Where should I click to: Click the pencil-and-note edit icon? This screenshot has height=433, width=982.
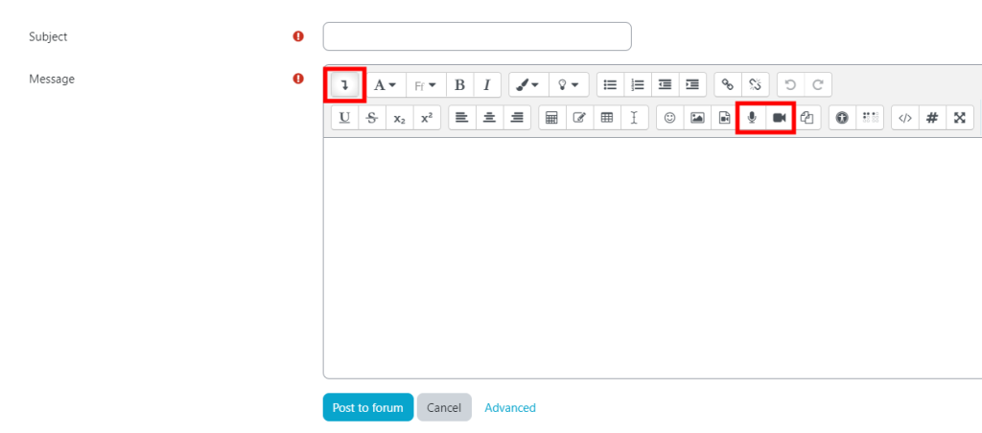(x=579, y=118)
